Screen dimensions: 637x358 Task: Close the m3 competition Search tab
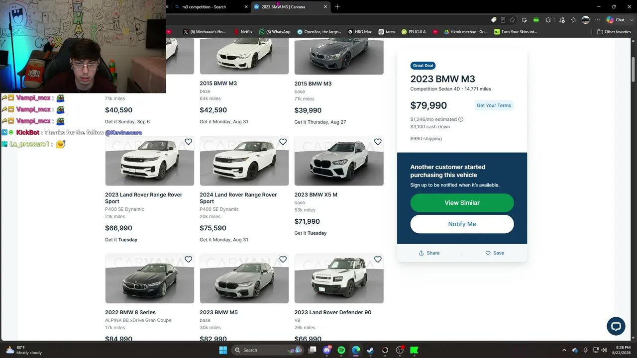coord(246,7)
